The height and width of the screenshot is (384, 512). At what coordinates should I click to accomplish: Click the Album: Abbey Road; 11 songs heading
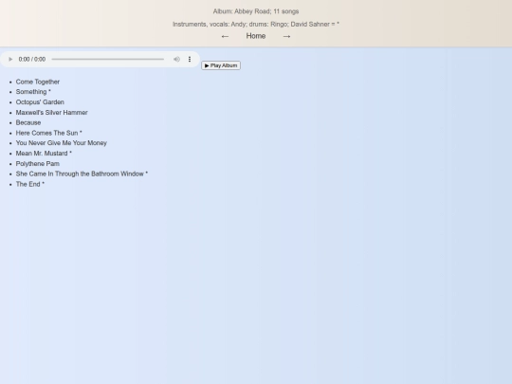[256, 11]
